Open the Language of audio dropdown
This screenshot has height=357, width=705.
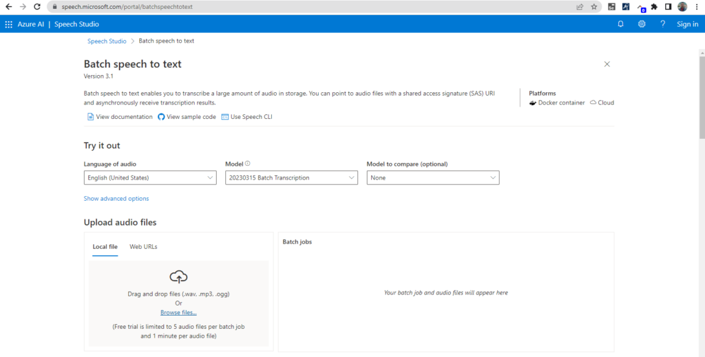click(150, 178)
